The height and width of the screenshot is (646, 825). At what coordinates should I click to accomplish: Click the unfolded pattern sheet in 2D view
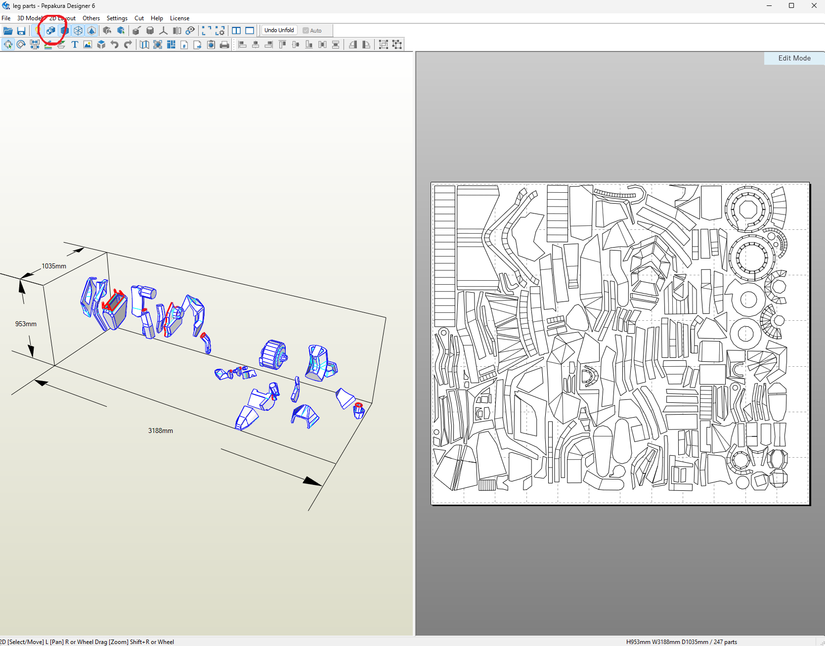coord(620,344)
